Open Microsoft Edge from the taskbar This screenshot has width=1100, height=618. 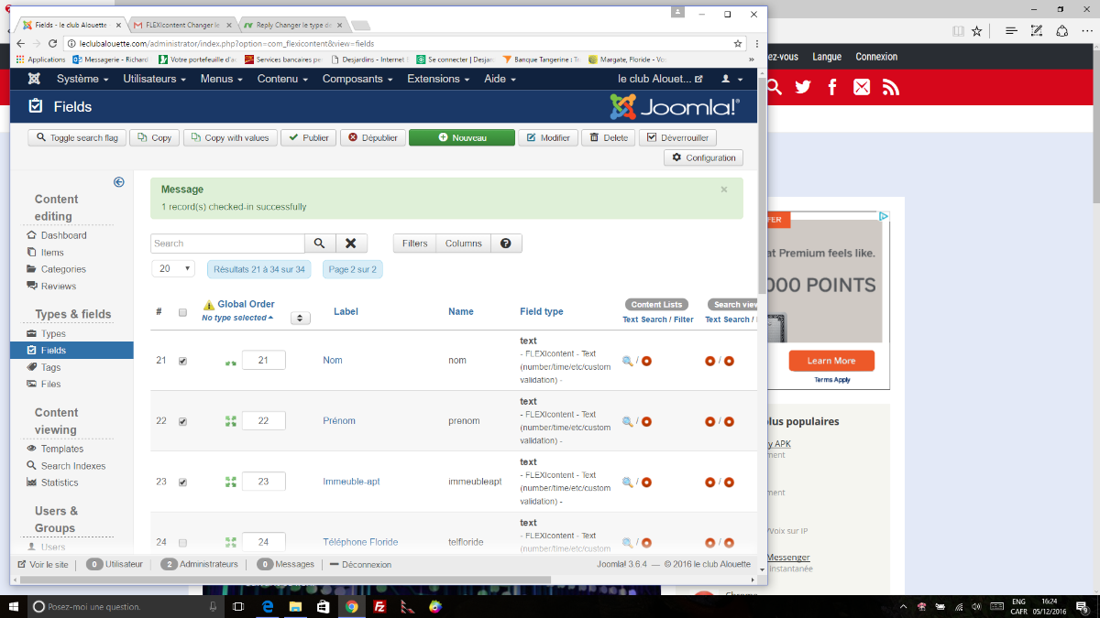[x=269, y=606]
